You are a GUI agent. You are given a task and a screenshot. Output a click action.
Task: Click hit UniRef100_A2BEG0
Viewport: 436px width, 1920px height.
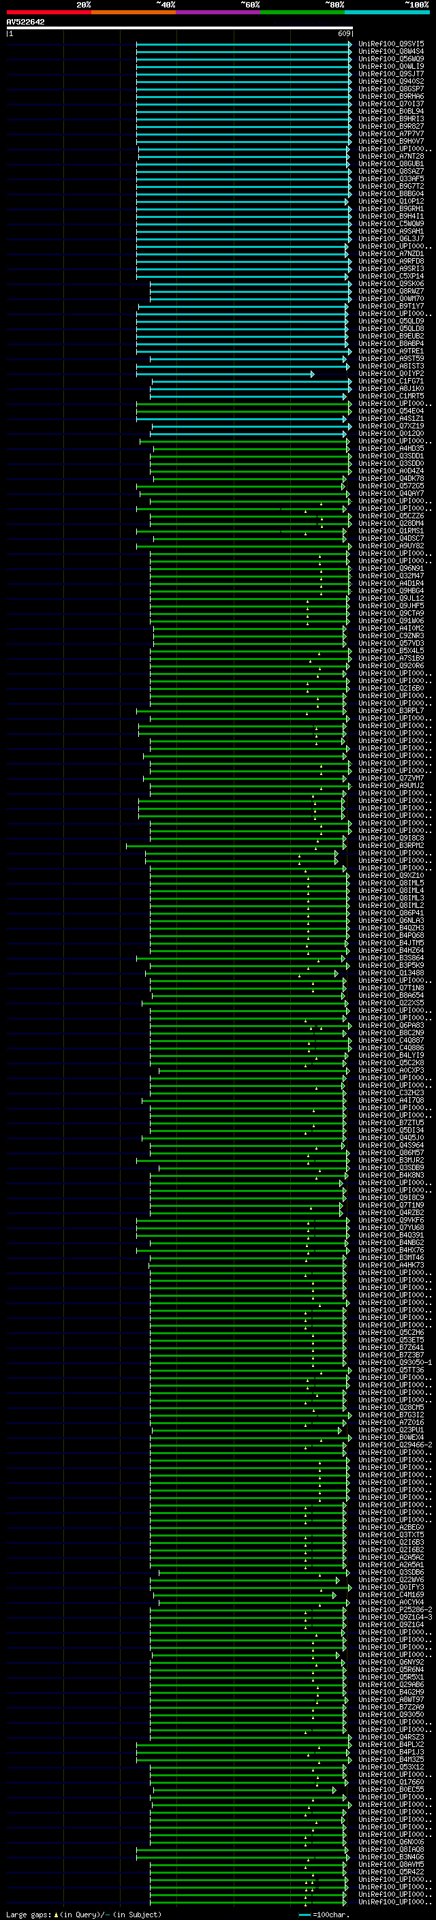[391, 1527]
